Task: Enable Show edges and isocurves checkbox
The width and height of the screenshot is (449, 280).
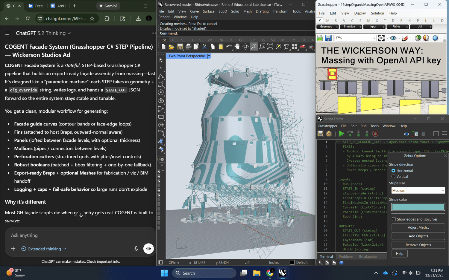Action: tap(394, 219)
